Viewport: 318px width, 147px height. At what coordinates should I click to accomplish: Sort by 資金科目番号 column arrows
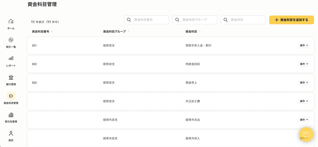(x=52, y=31)
